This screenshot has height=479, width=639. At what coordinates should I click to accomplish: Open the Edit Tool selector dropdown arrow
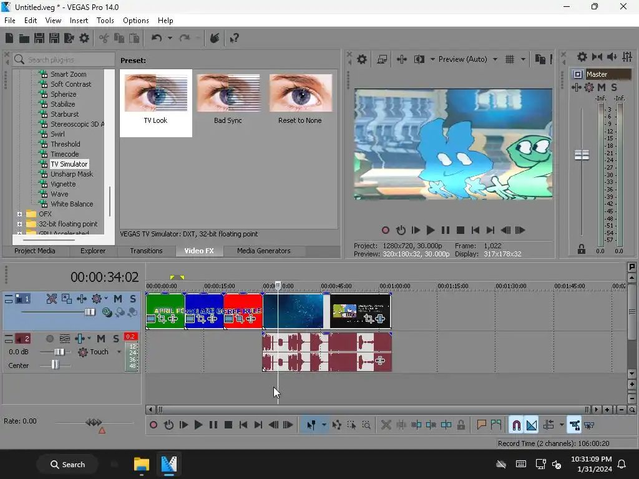click(324, 425)
